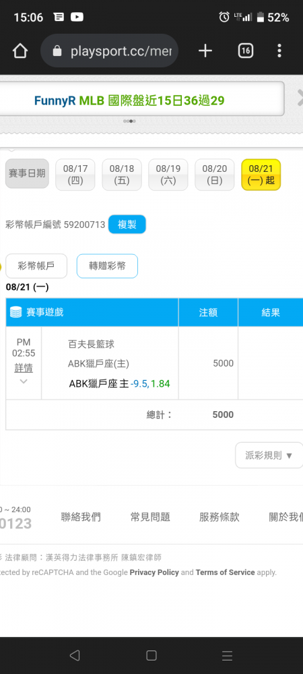Select the 08/18 (五) date tab
The image size is (303, 674).
pyautogui.click(x=121, y=175)
